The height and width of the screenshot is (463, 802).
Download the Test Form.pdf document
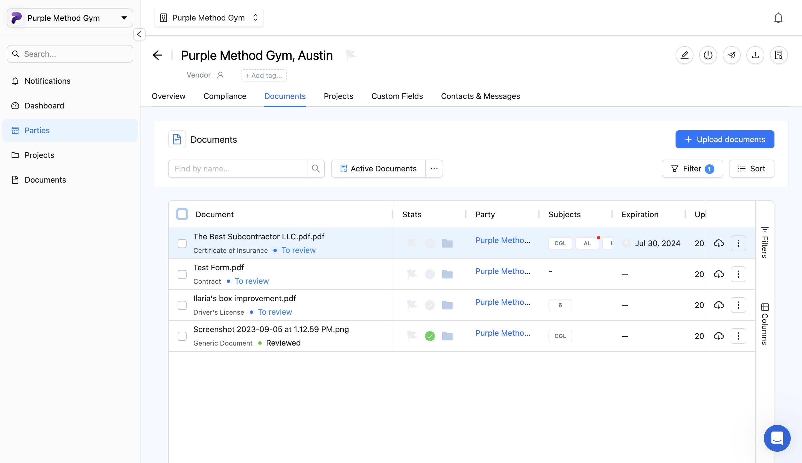click(718, 274)
